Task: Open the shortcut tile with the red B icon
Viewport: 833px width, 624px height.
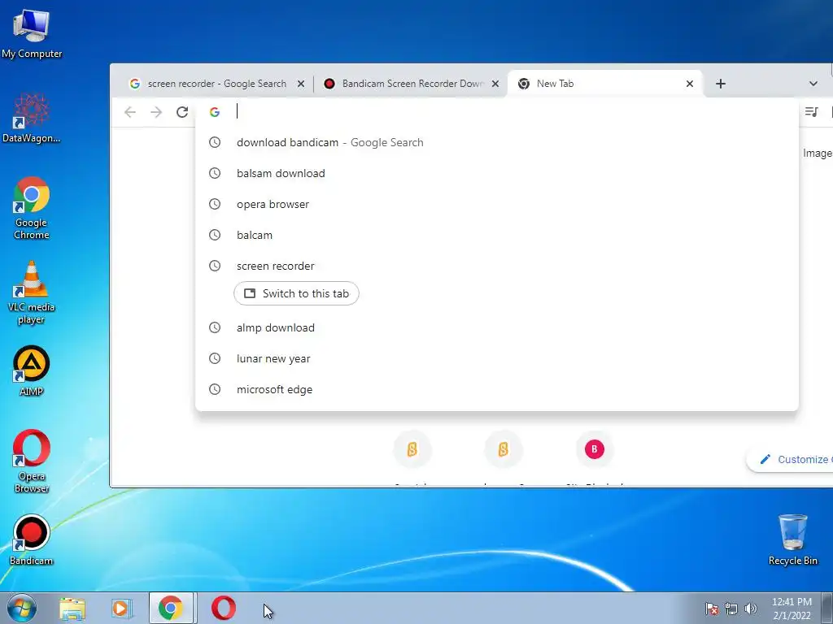Action: (595, 449)
